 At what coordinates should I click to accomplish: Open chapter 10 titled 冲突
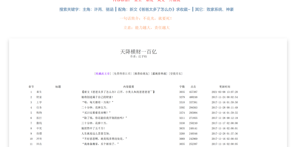pos(39,139)
